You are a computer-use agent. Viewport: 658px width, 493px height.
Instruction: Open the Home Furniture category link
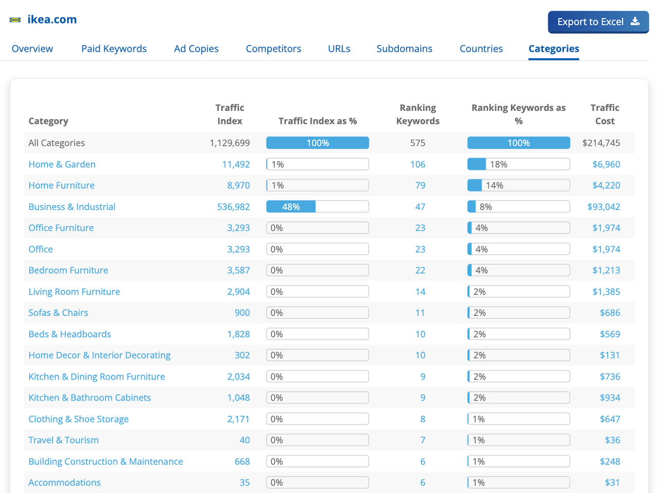[62, 185]
